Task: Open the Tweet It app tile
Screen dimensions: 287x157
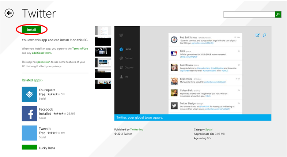Action: pos(29,133)
